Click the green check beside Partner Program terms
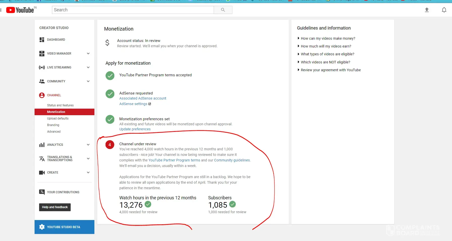 coord(110,76)
